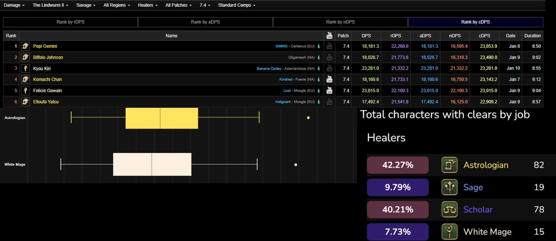Click the Sage icon in Healers list
Screen dimensions: 556x241
[449, 187]
